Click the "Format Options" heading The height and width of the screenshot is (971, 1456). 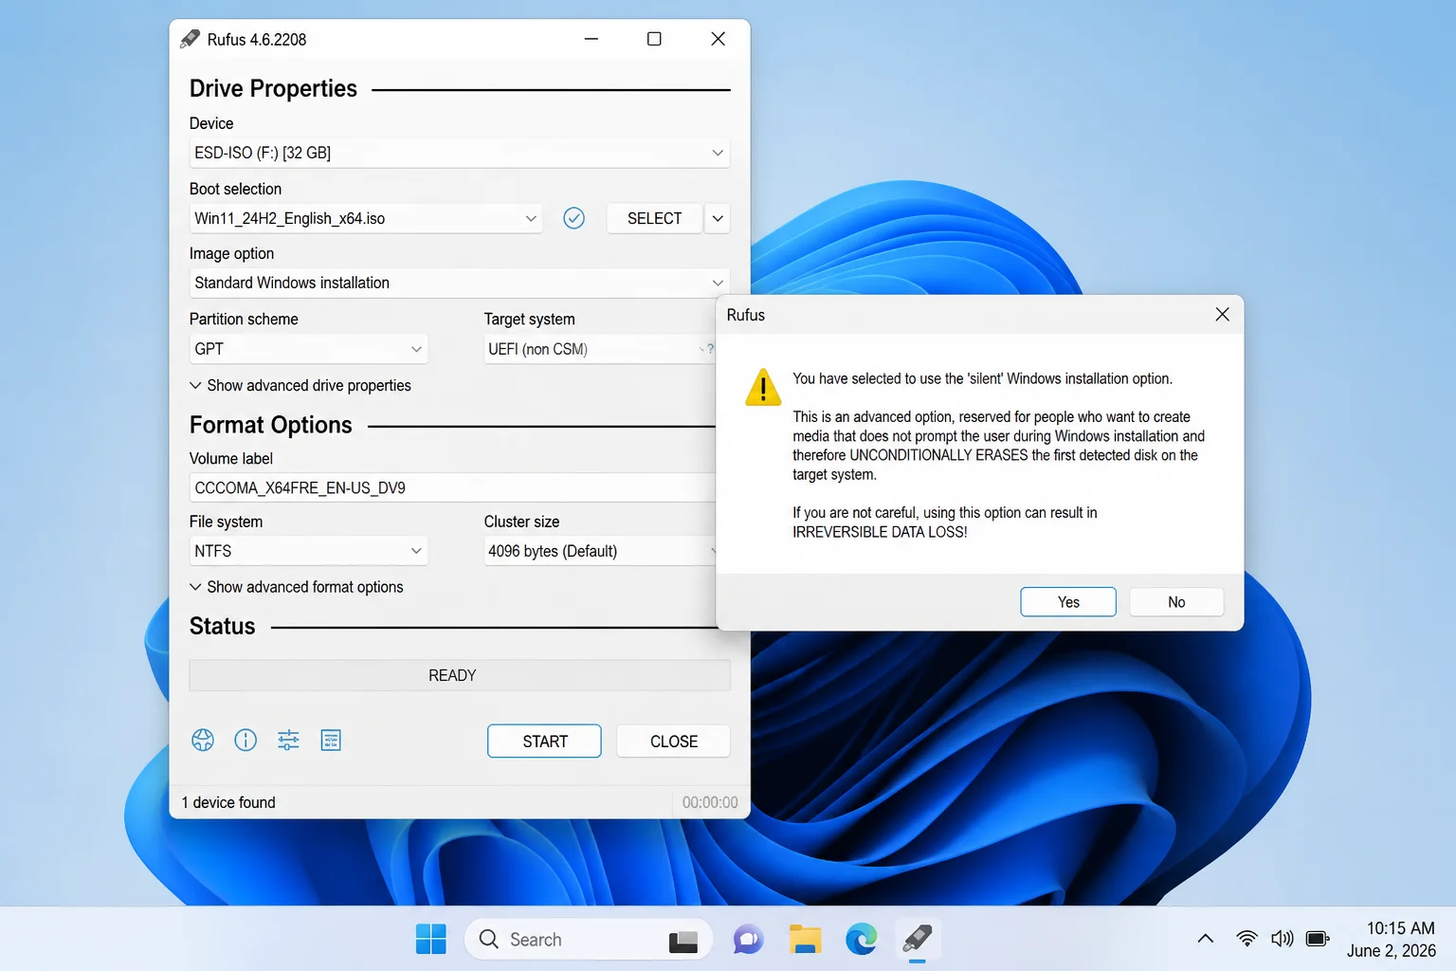pyautogui.click(x=270, y=425)
